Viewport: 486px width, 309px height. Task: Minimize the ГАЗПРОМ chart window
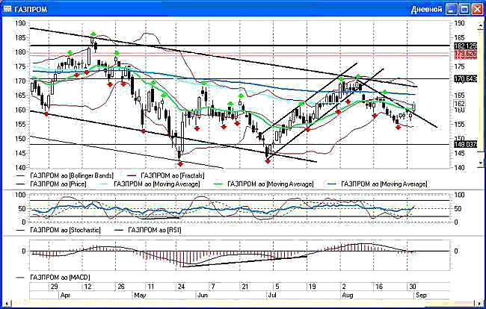pos(452,9)
